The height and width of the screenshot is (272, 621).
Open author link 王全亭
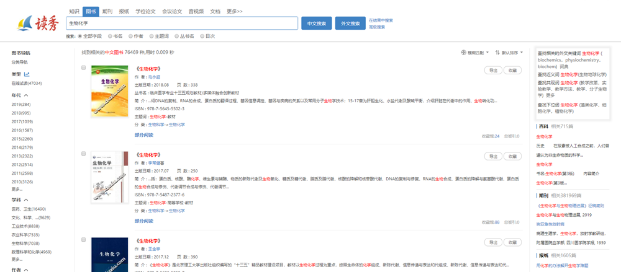pos(153,249)
